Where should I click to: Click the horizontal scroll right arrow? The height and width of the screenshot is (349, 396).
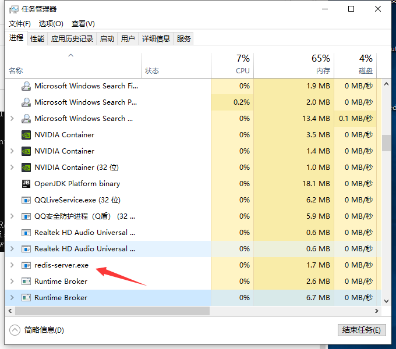[377, 311]
